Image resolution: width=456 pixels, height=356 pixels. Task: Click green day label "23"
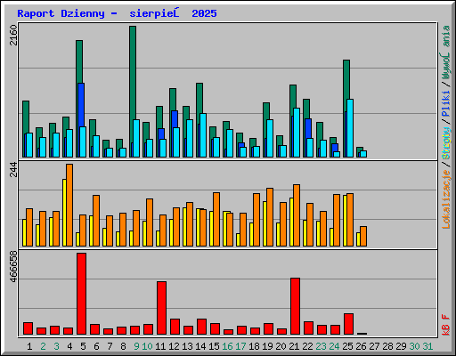(x=321, y=346)
